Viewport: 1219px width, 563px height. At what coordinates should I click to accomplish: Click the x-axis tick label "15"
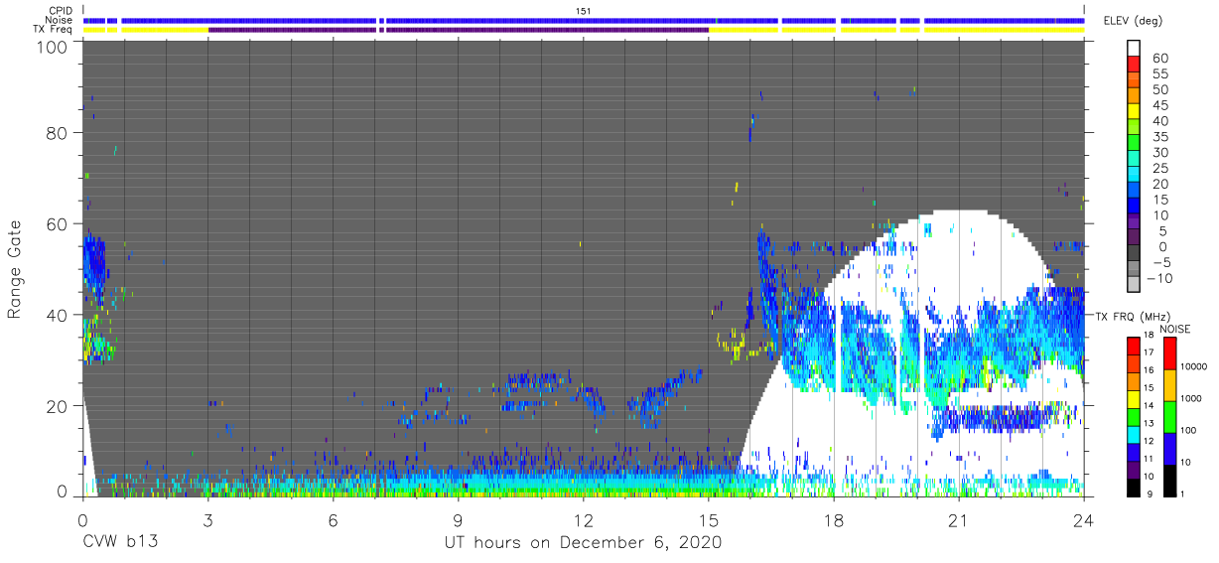pos(708,518)
